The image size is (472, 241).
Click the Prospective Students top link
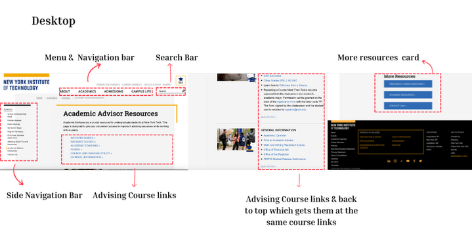pyautogui.click(x=108, y=85)
